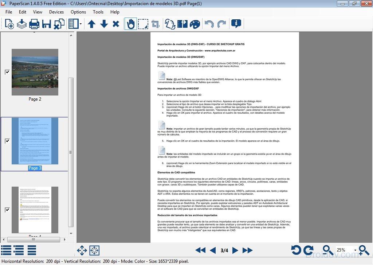Click the resolution status bar text

95,261
